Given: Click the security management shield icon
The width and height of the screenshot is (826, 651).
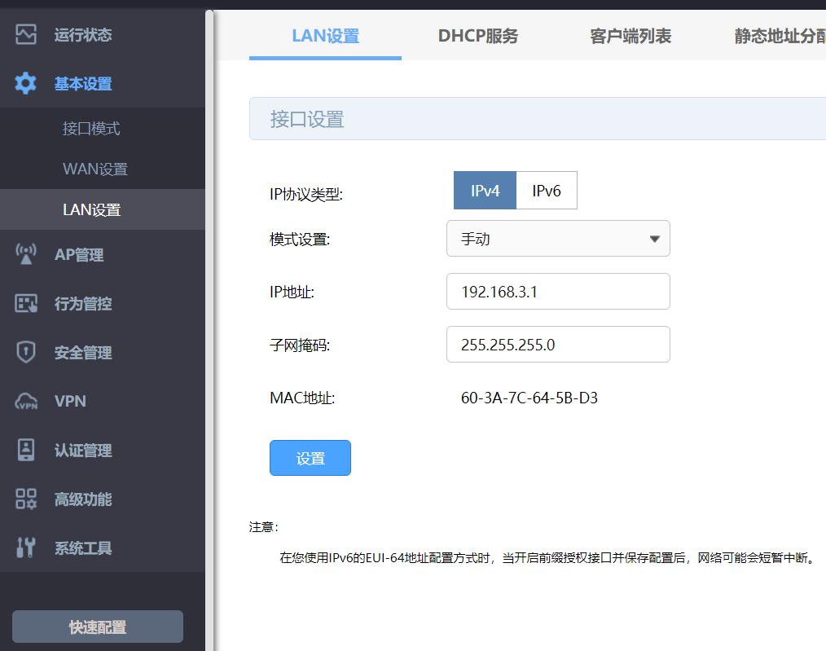Looking at the screenshot, I should (x=26, y=352).
